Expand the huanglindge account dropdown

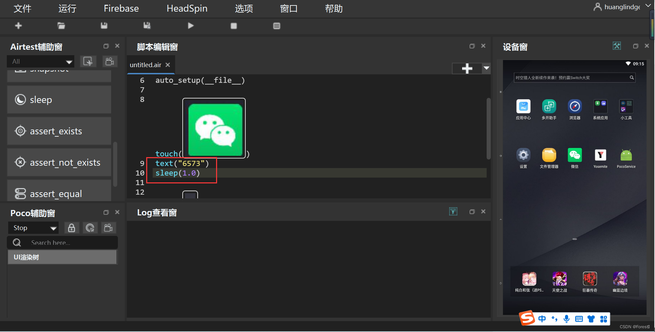tap(648, 6)
